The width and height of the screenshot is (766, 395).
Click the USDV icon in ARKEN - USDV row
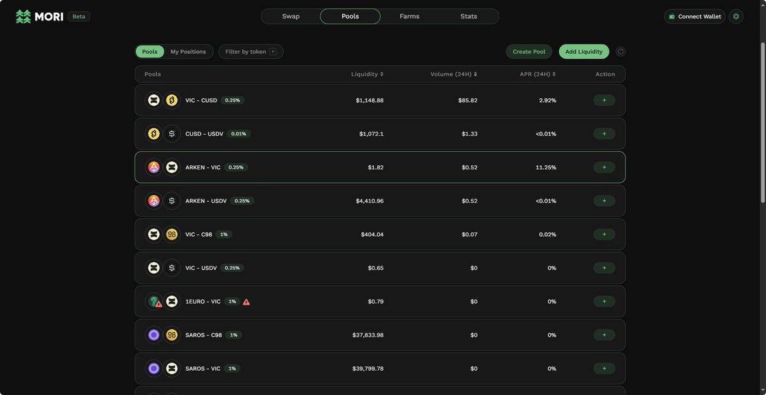[172, 201]
